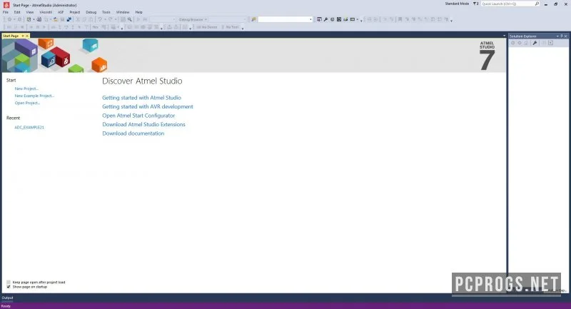571x309 pixels.
Task: Click the Redo toolbar icon
Action: pos(111,19)
